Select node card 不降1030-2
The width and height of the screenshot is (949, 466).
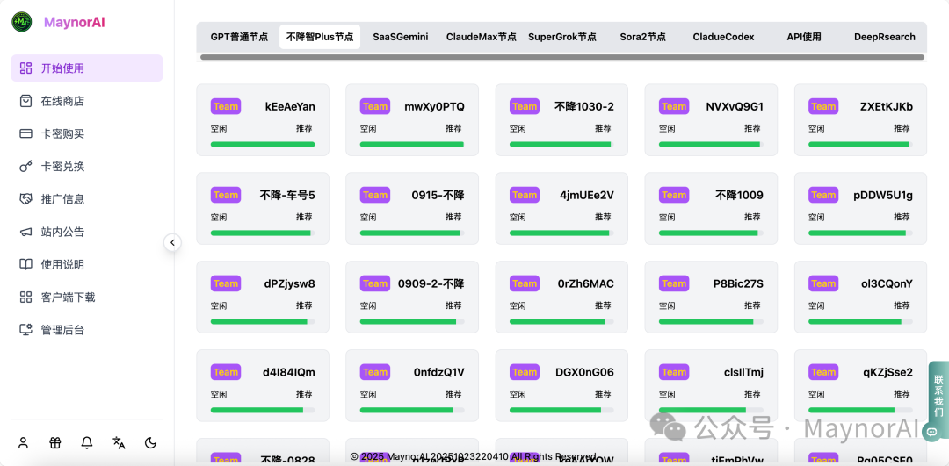561,119
